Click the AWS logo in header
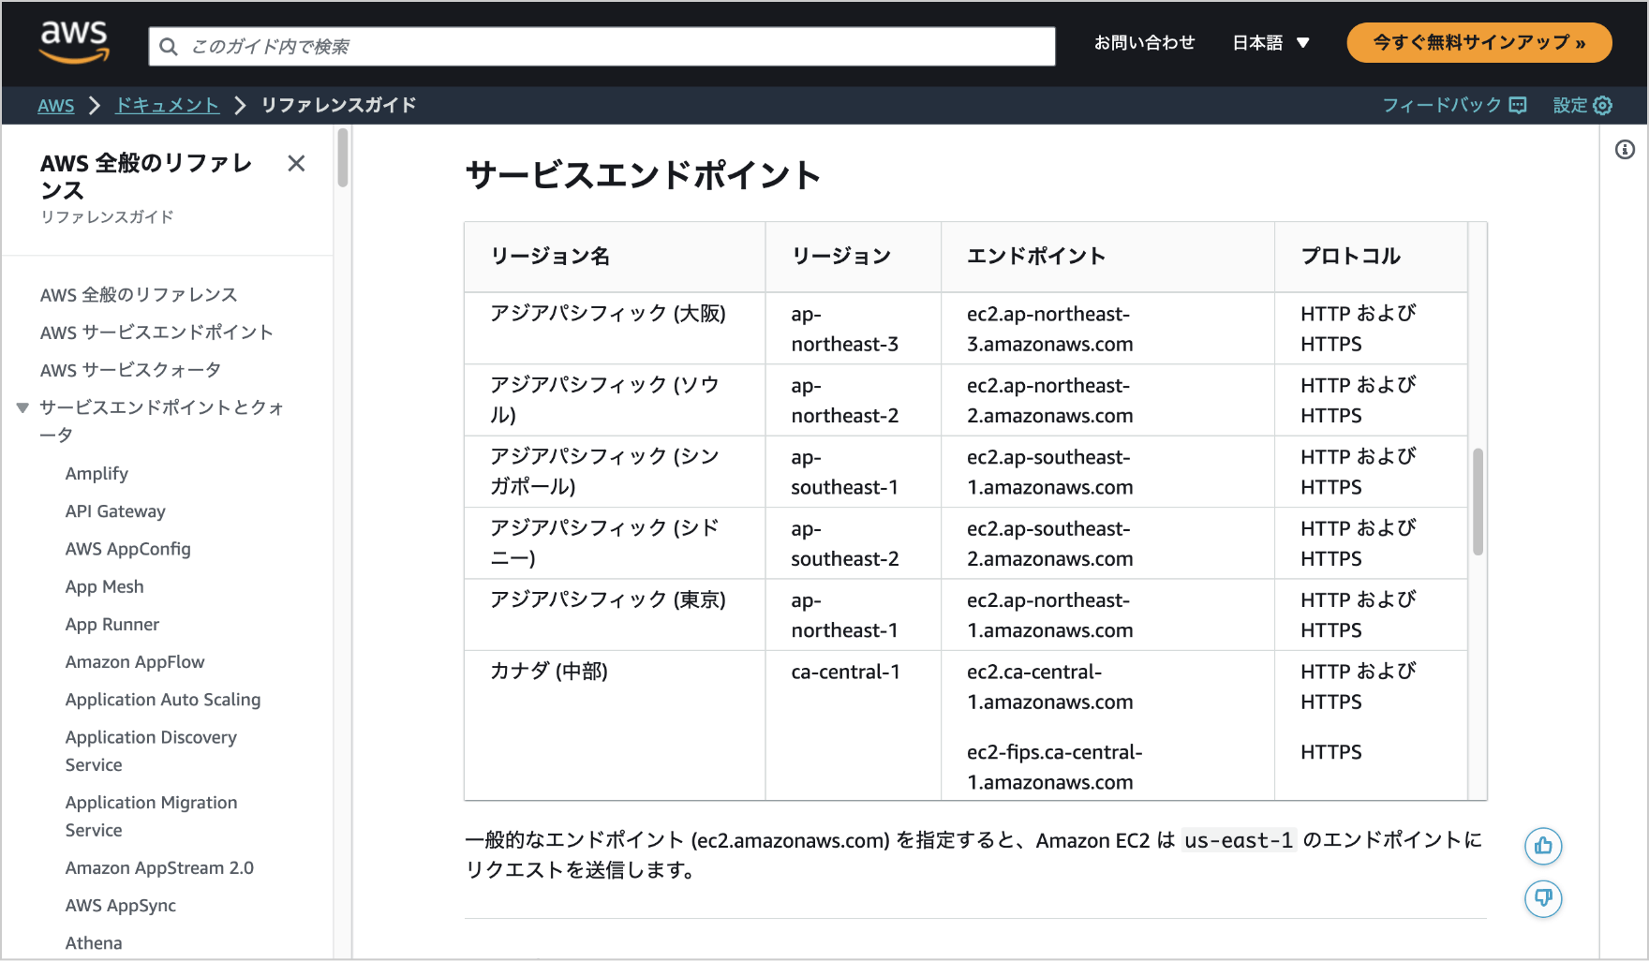 coord(74,42)
